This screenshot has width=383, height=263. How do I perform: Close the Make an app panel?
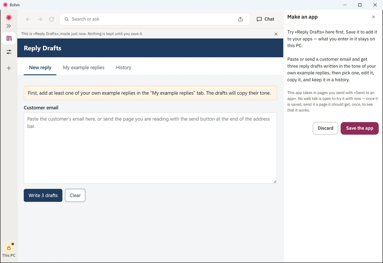click(x=373, y=17)
